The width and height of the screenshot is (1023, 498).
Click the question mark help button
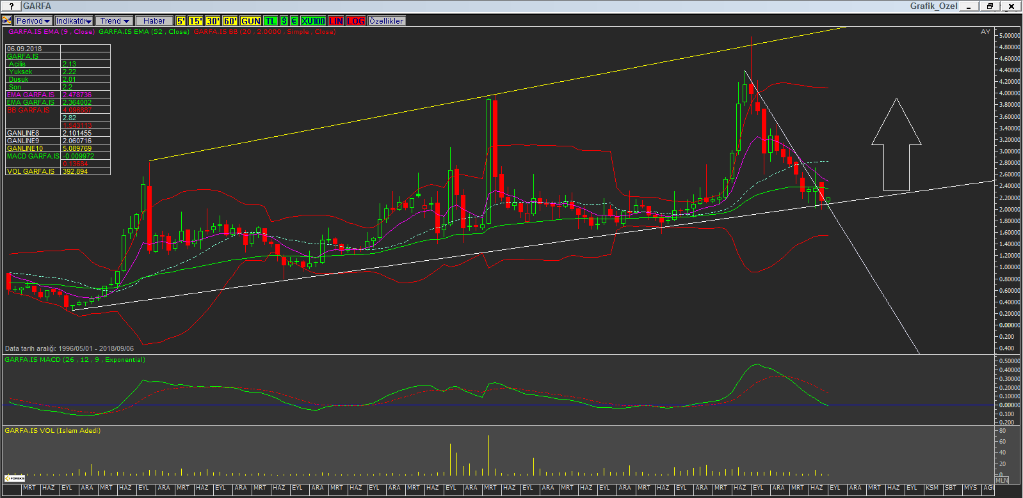coord(11,6)
